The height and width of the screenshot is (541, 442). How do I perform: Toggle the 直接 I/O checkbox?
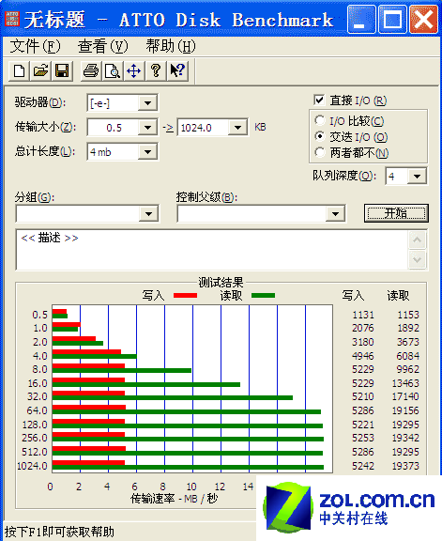point(319,100)
